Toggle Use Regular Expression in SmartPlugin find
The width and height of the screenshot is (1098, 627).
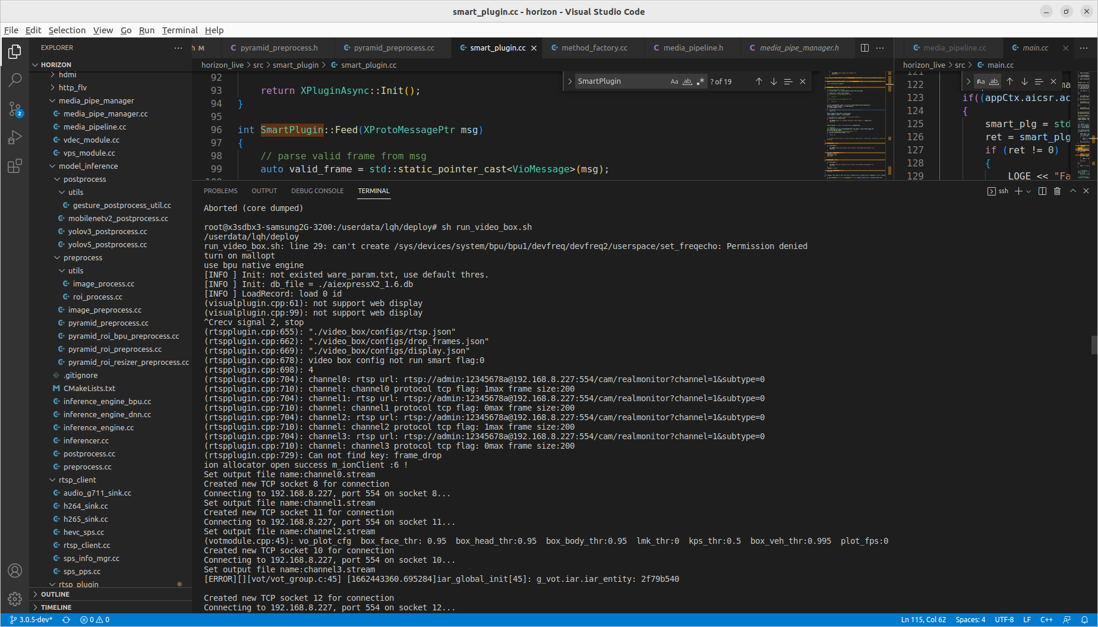(x=701, y=81)
